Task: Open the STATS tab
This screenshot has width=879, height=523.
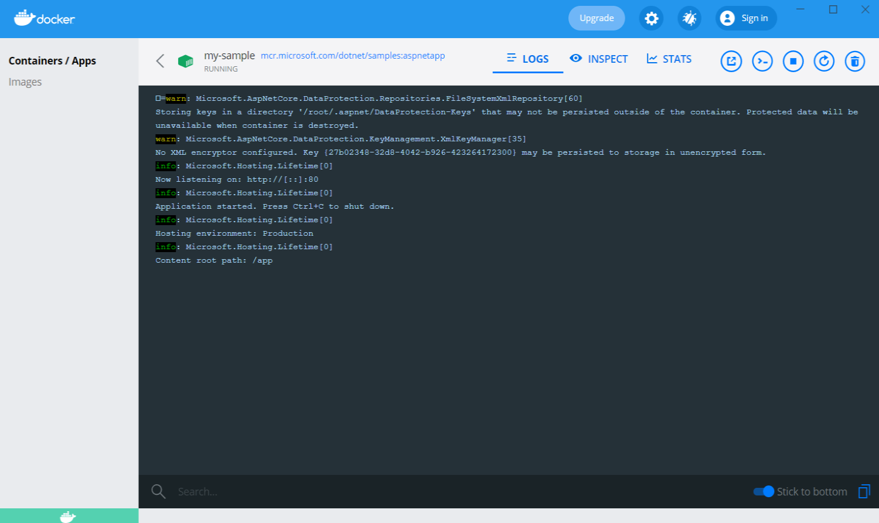Action: click(x=669, y=59)
